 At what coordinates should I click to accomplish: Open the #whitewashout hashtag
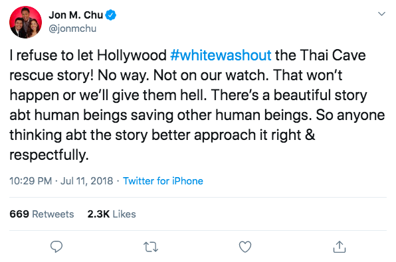point(221,55)
